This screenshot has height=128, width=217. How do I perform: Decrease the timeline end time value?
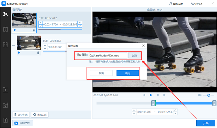pos(175,113)
